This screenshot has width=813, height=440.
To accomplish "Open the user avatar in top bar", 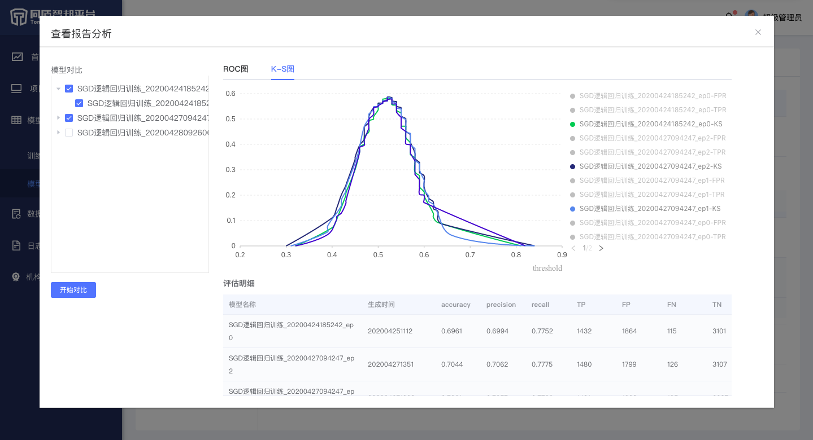I will click(751, 17).
